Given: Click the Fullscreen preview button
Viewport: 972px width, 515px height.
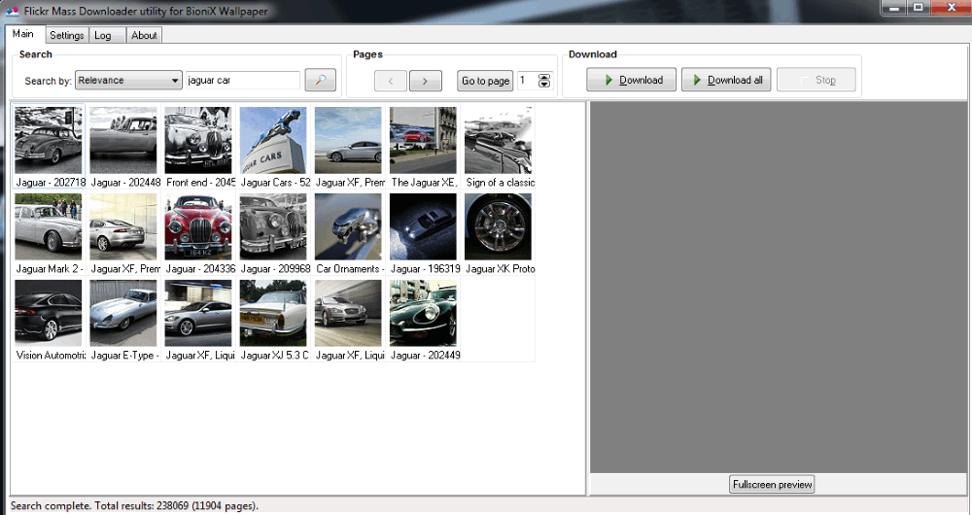Looking at the screenshot, I should click(772, 485).
